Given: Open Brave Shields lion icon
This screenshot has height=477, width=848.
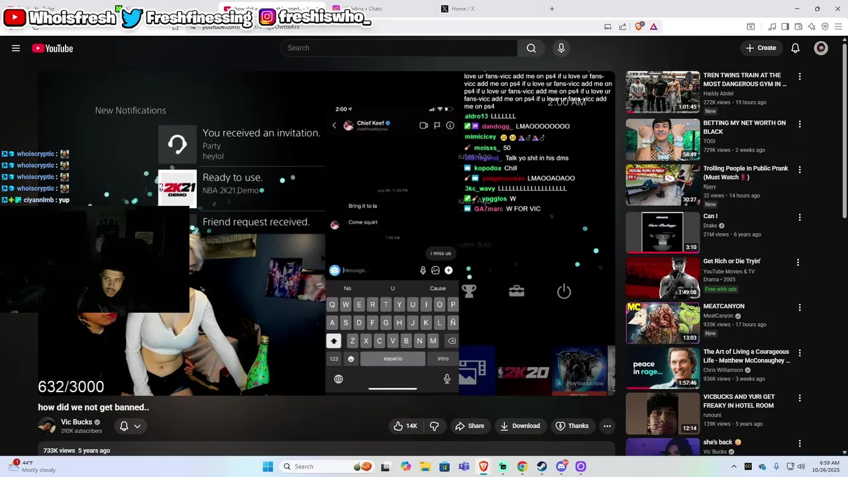Looking at the screenshot, I should (639, 26).
